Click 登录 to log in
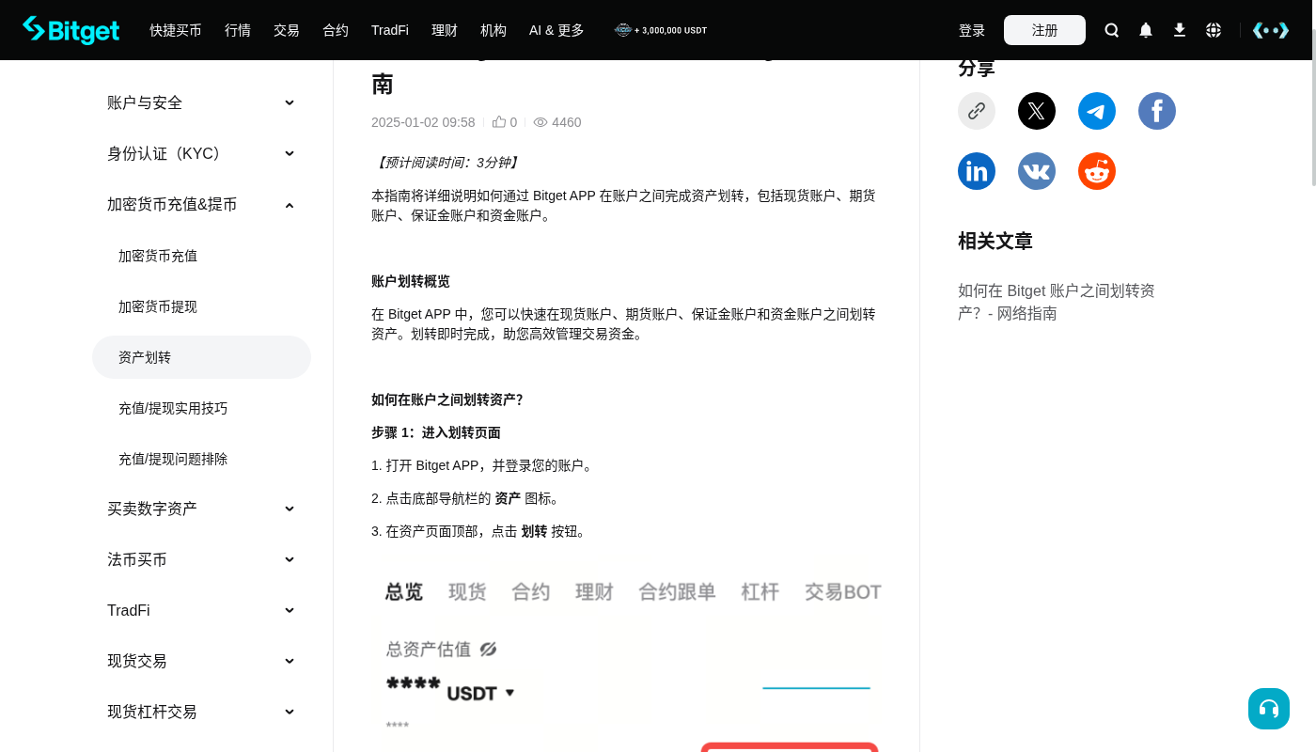1316x752 pixels. pyautogui.click(x=972, y=30)
